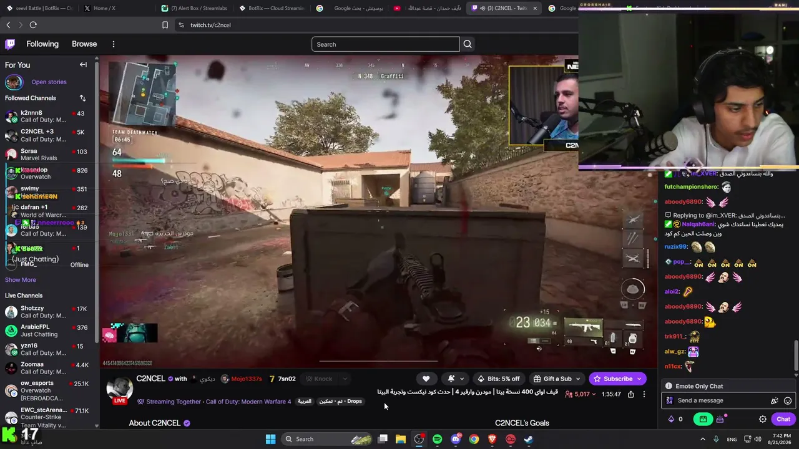Screen dimensions: 799x449
Task: Switch to the Home / X tab
Action: point(117,8)
